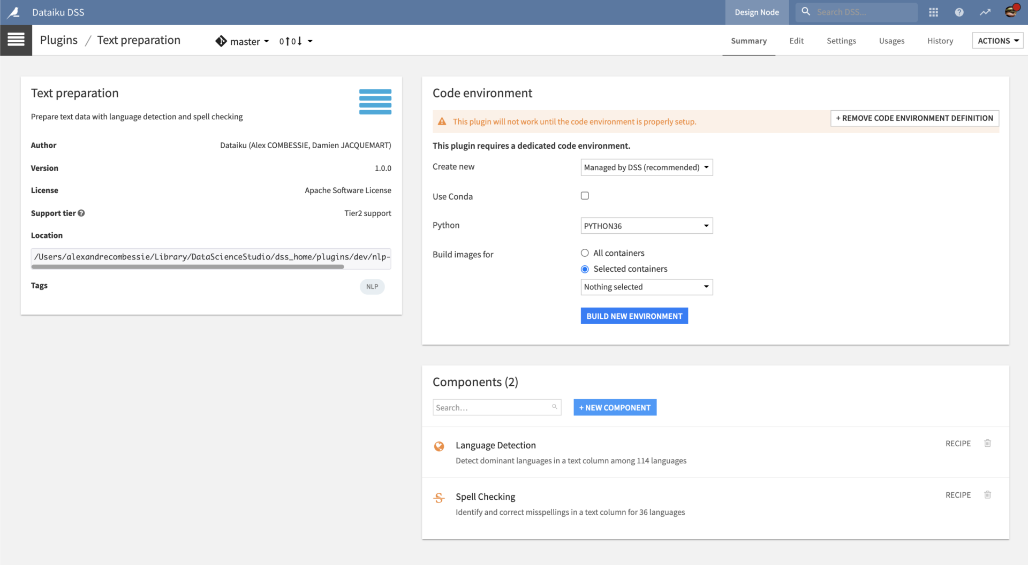Open the activity trend icon
1028x565 pixels.
point(985,12)
